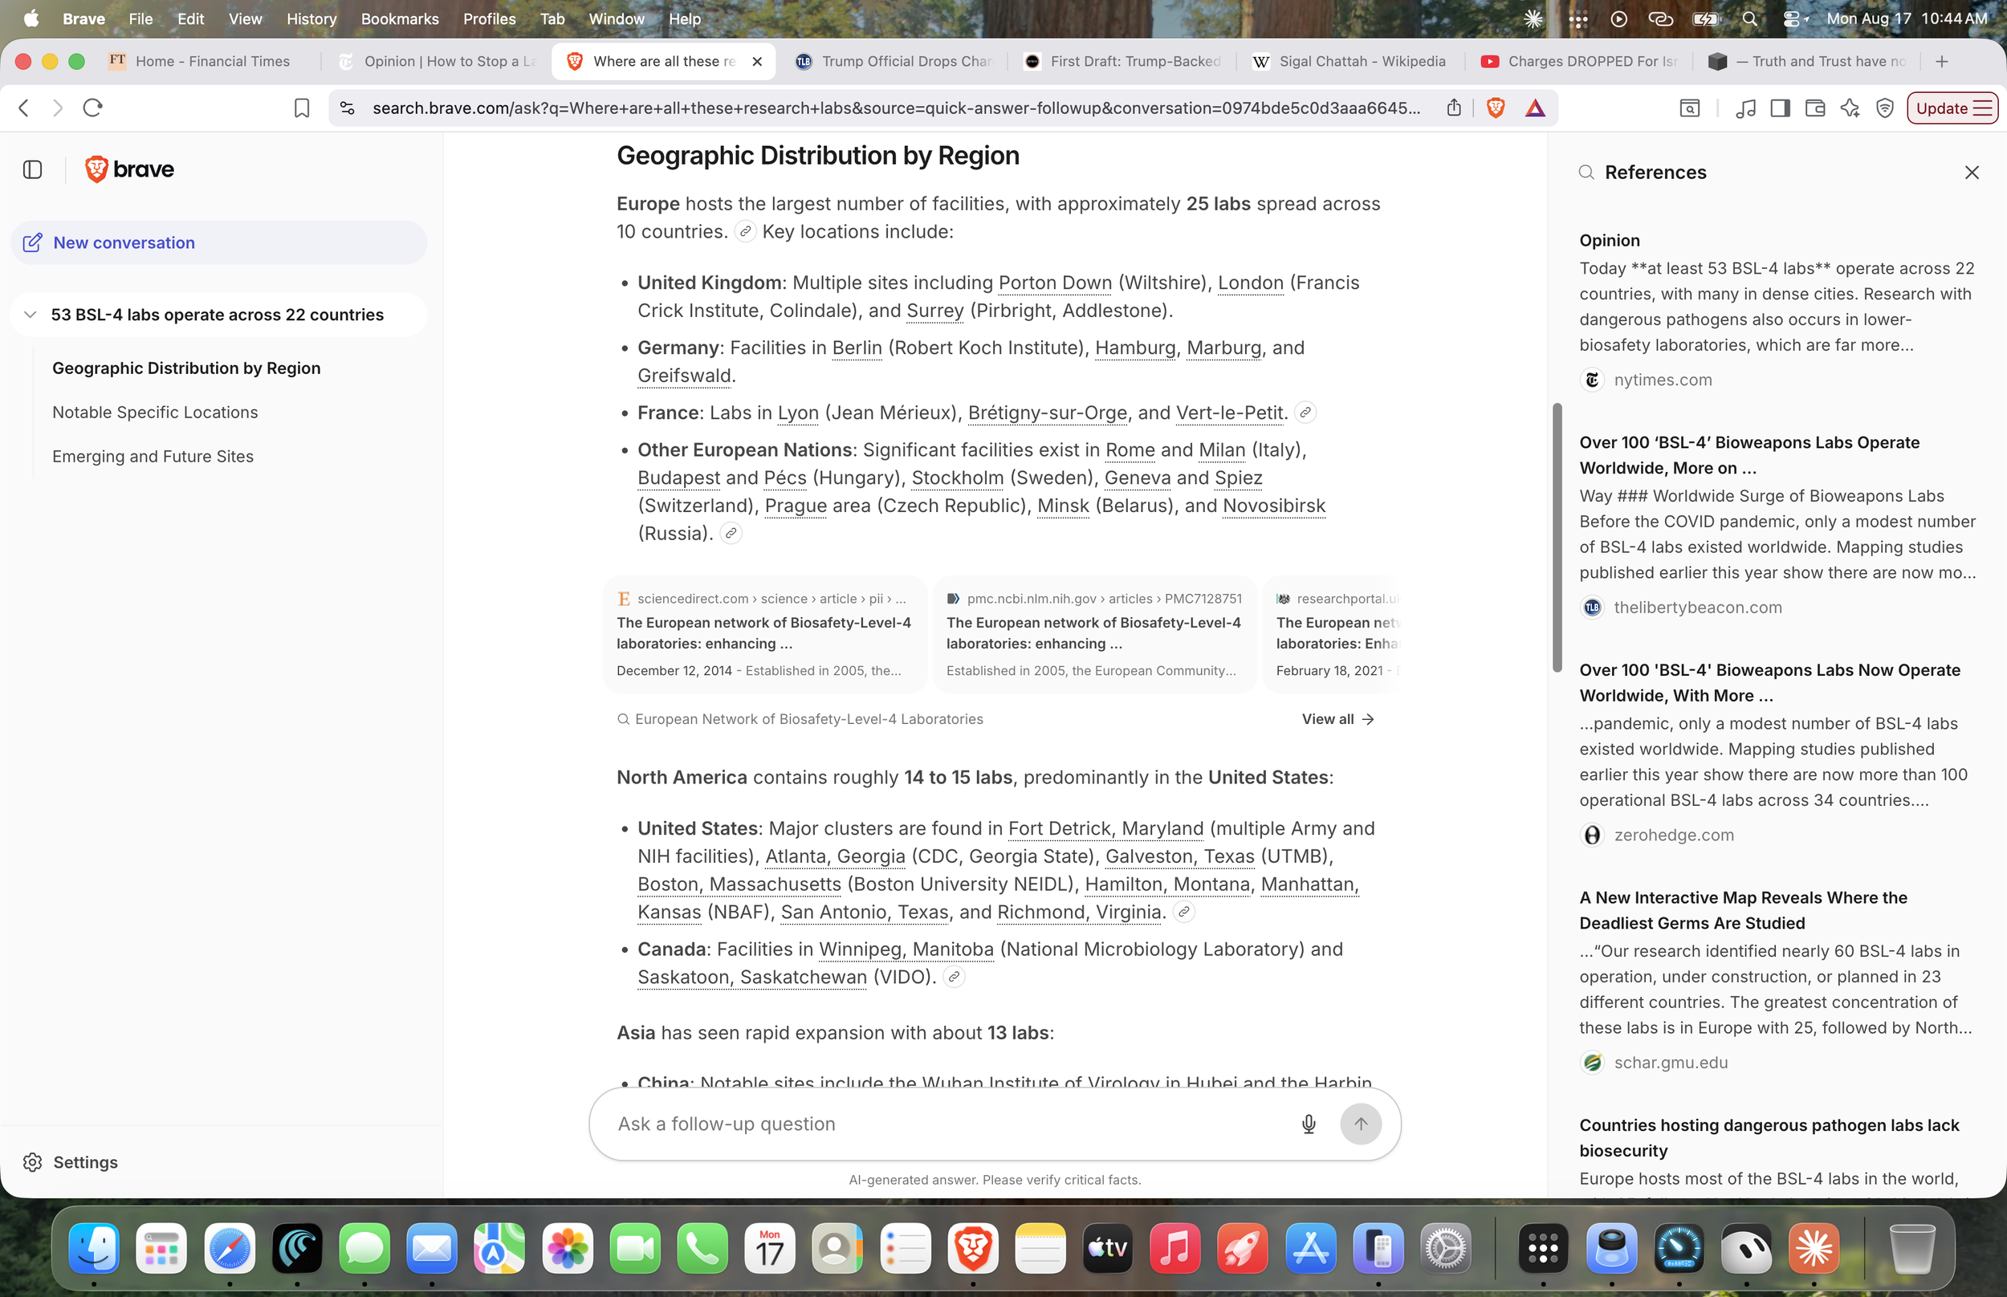This screenshot has height=1297, width=2007.
Task: Go back to the previous page
Action: coord(23,108)
